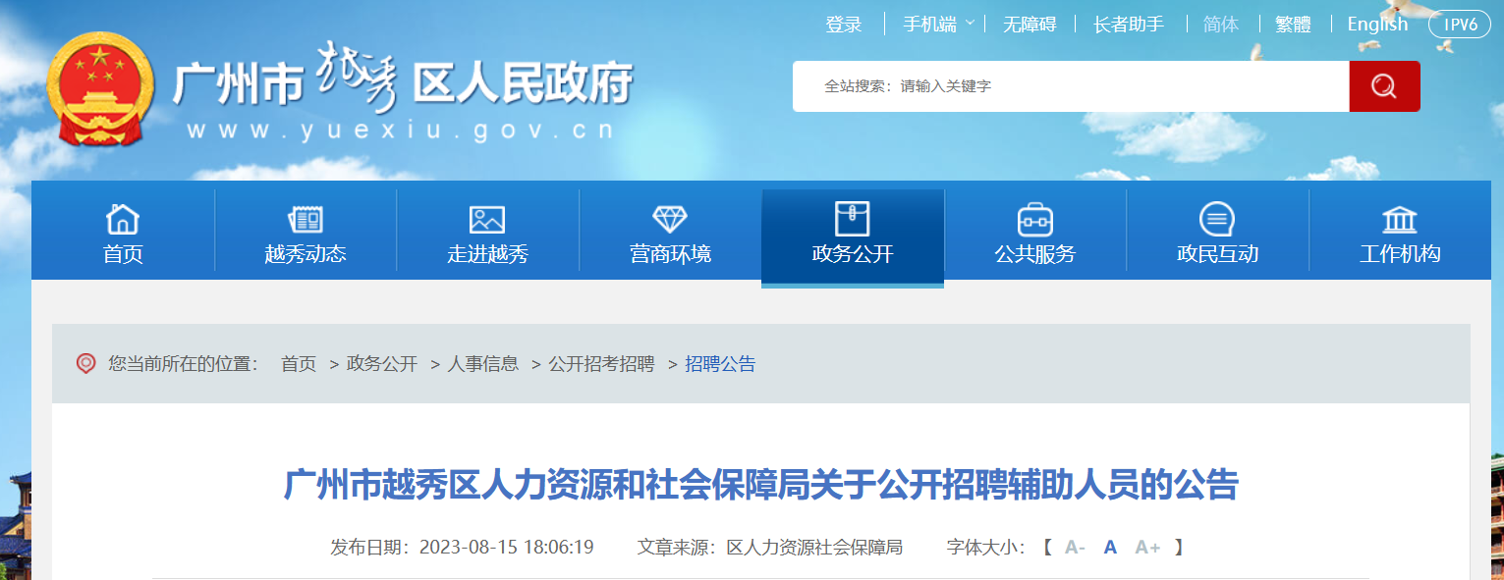This screenshot has height=580, width=1504.
Task: Click the 全站搜索 keyword input field
Action: [x=1071, y=86]
